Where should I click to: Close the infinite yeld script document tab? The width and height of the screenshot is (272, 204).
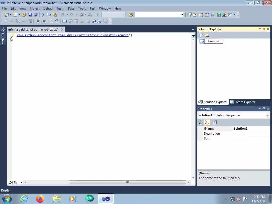click(x=62, y=29)
